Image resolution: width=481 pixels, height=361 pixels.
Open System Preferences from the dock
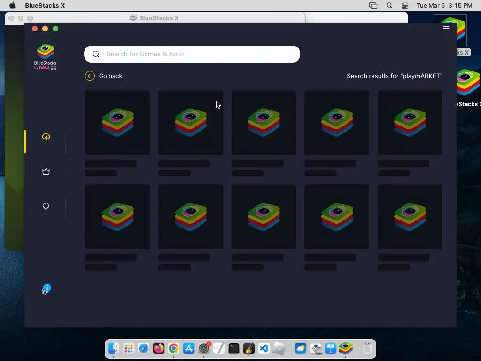point(204,348)
